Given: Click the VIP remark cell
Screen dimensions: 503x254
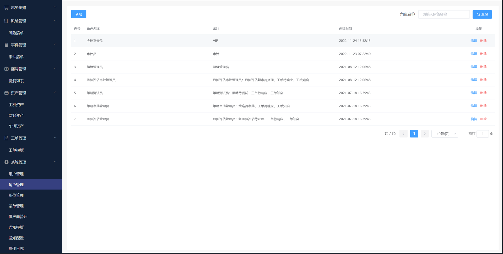Looking at the screenshot, I should [x=215, y=41].
